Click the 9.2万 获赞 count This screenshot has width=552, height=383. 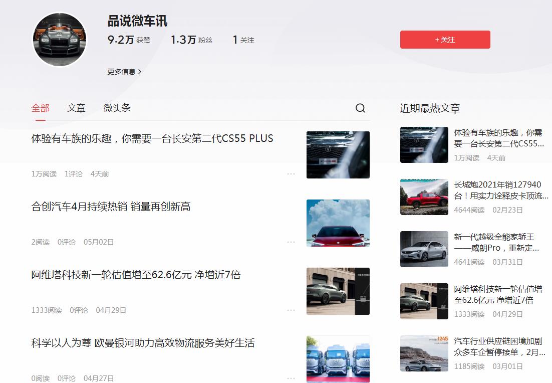129,40
